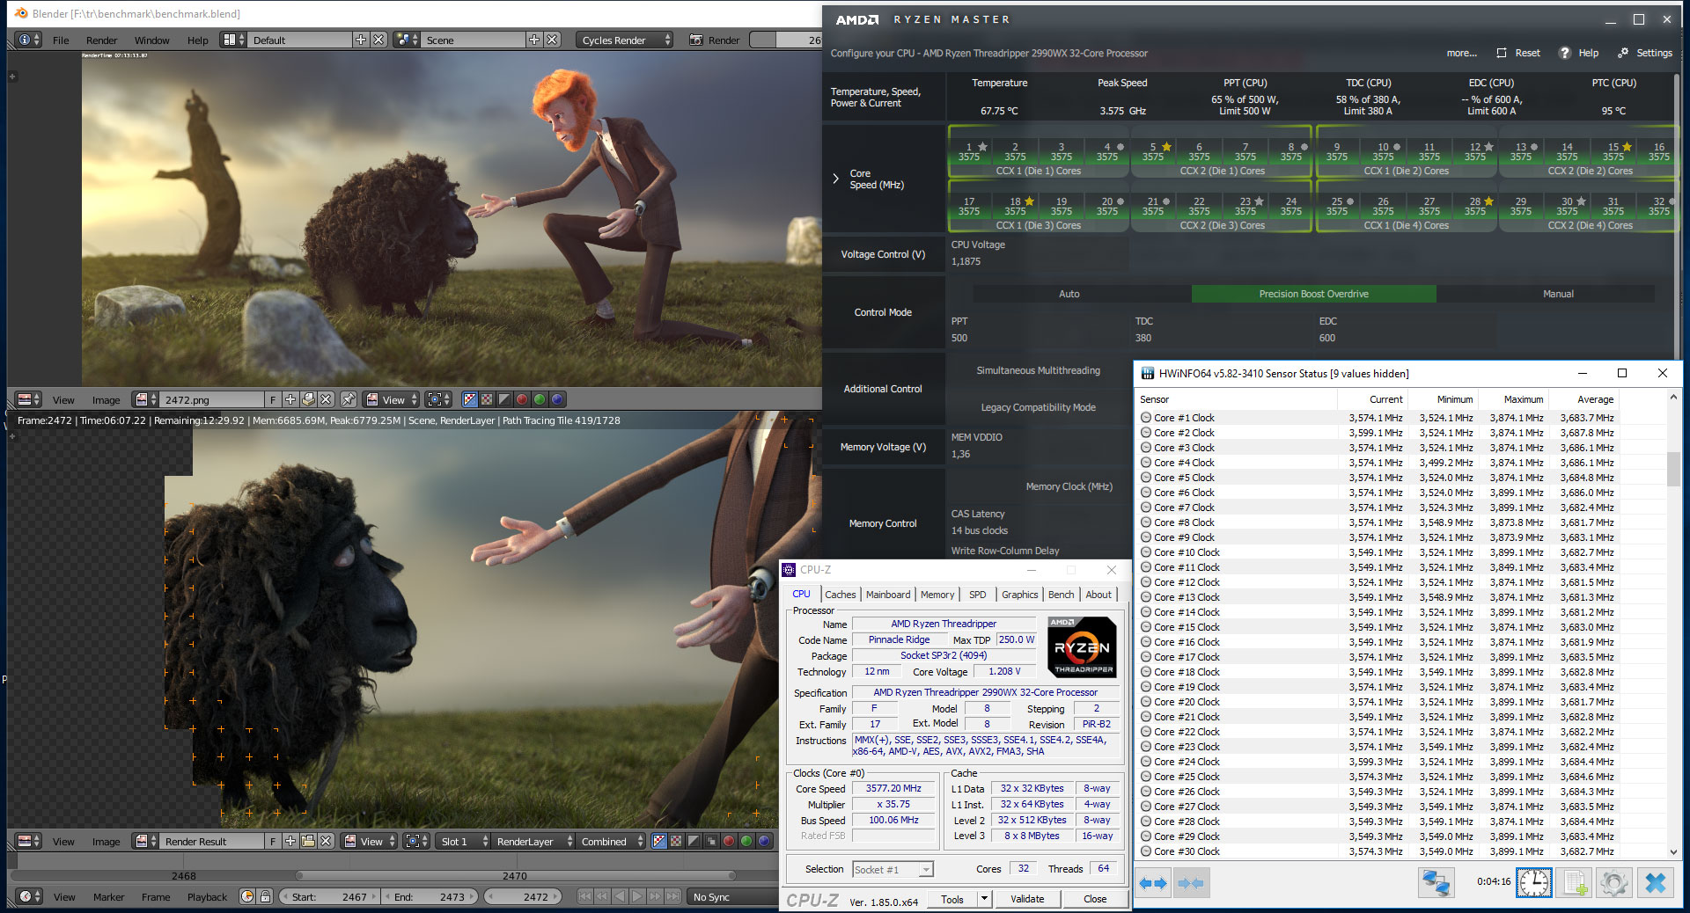Toggle fake user F for Render Result
This screenshot has height=913, width=1690.
tap(273, 841)
